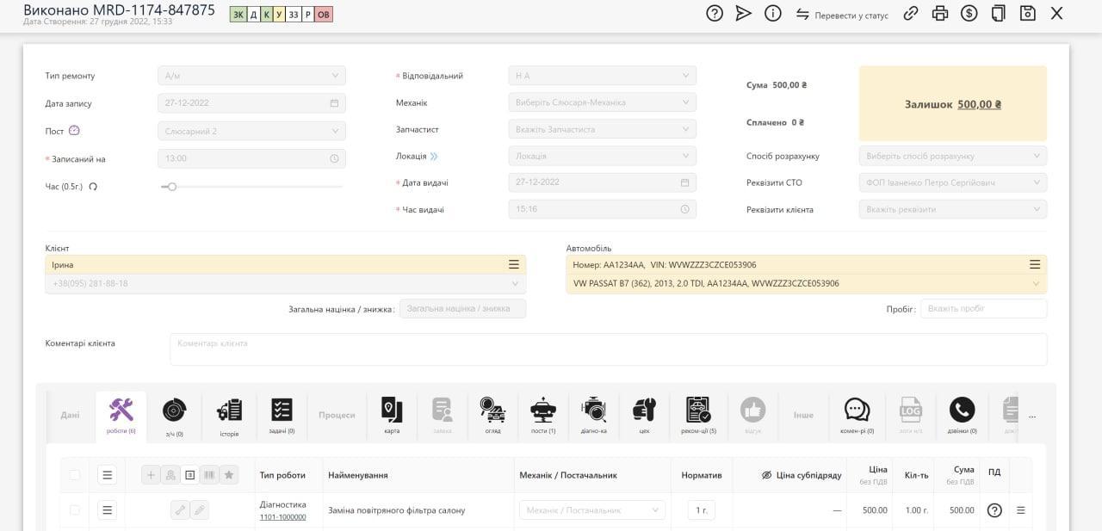Viewport: 1102px width, 531px height.
Task: Click the save floppy disk icon
Action: point(1027,14)
